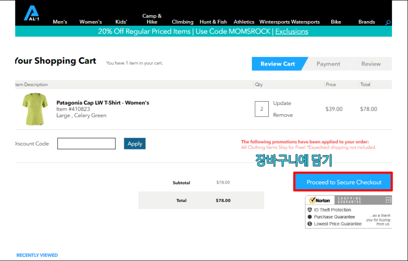Screen dimensions: 408x261
Task: Select the Review step tab
Action: [x=371, y=64]
